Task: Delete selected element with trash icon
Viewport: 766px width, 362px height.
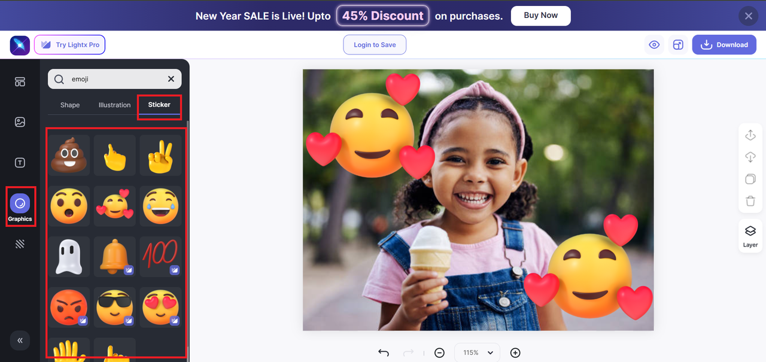Action: coord(750,202)
